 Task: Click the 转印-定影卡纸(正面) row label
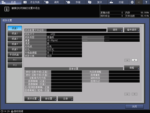38,72
